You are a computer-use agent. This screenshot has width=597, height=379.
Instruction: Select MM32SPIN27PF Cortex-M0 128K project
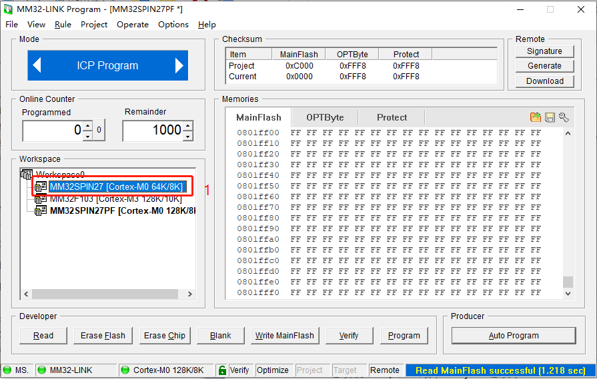tap(122, 210)
